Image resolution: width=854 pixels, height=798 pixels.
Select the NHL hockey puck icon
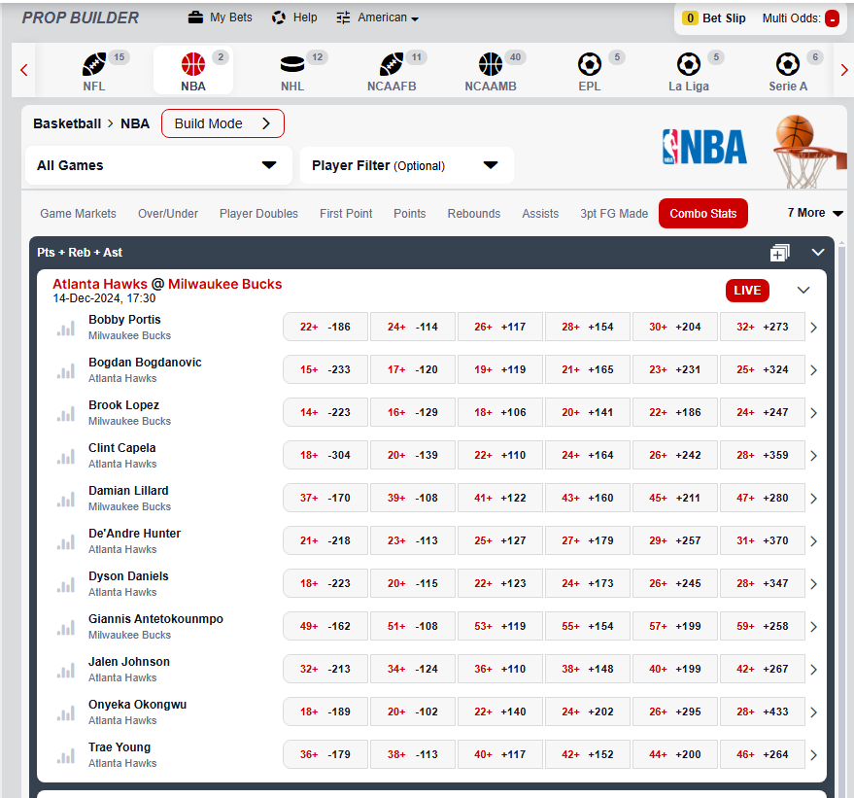(x=292, y=65)
